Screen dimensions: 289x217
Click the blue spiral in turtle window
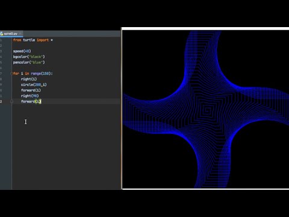[x=206, y=110]
